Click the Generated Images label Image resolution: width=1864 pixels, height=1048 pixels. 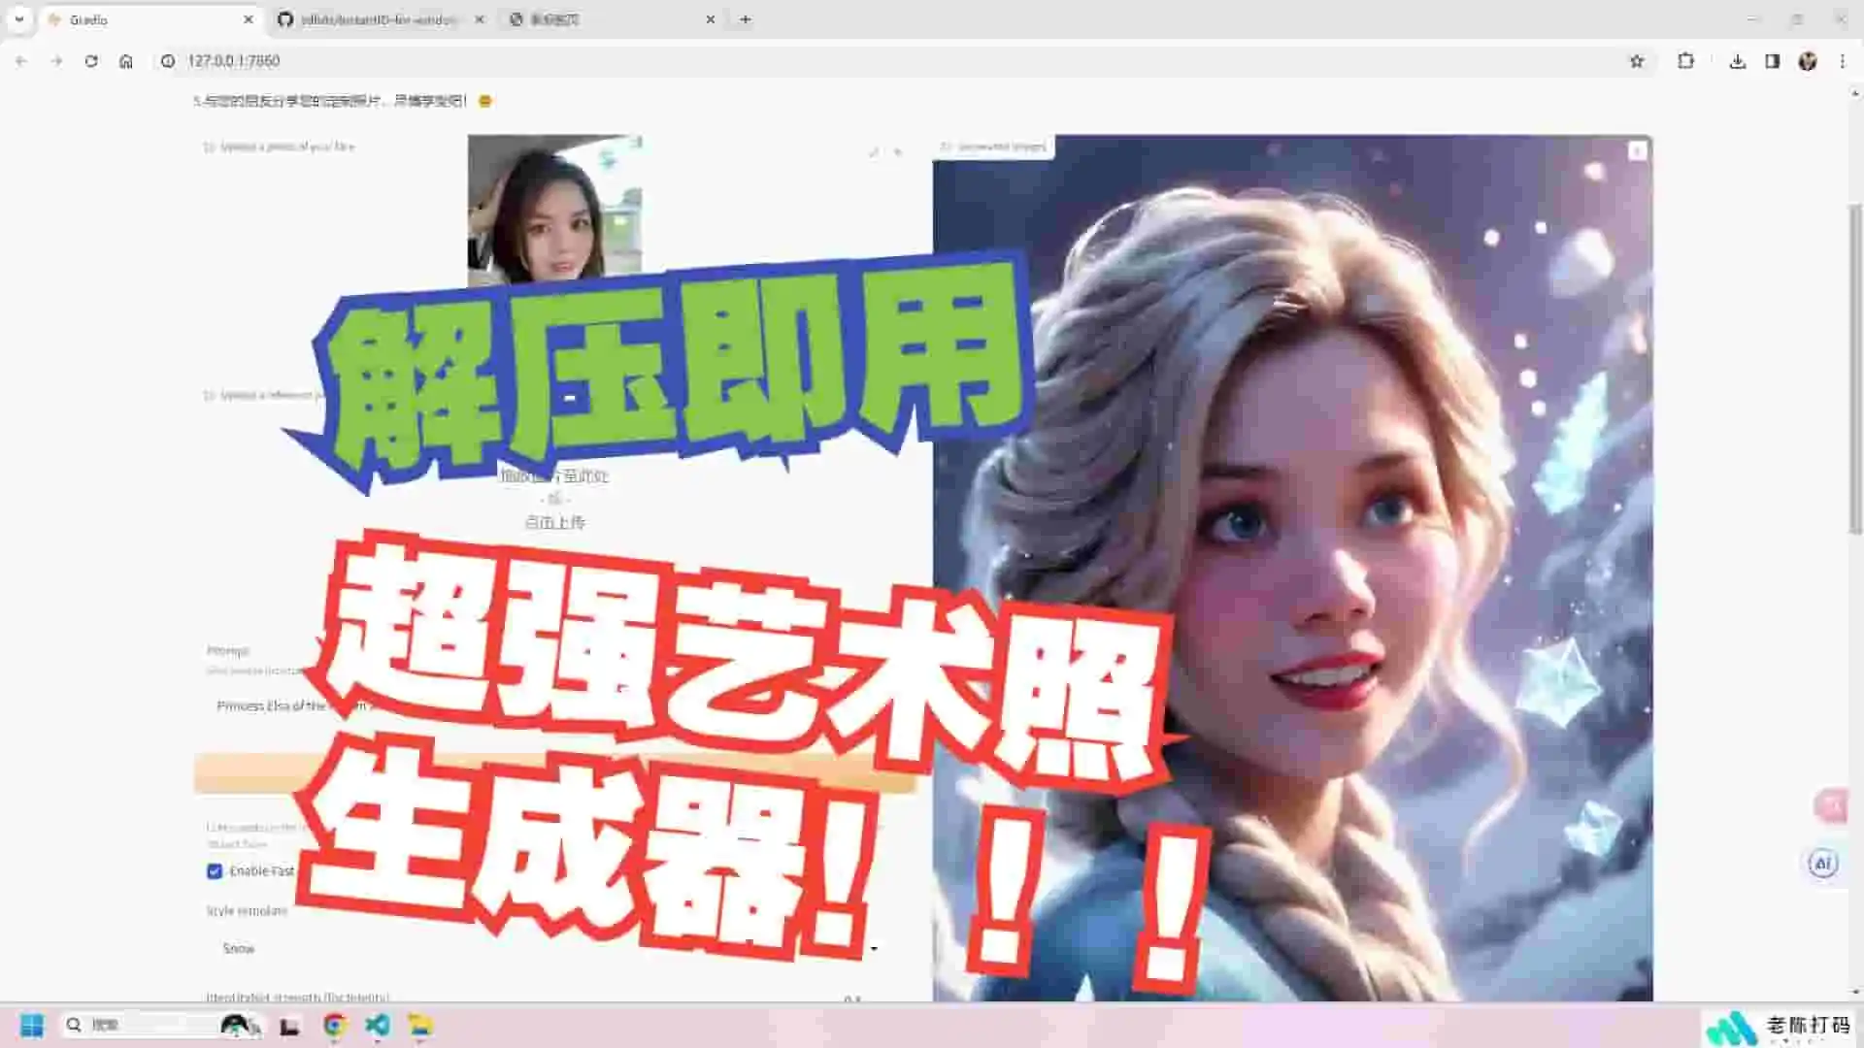point(994,147)
